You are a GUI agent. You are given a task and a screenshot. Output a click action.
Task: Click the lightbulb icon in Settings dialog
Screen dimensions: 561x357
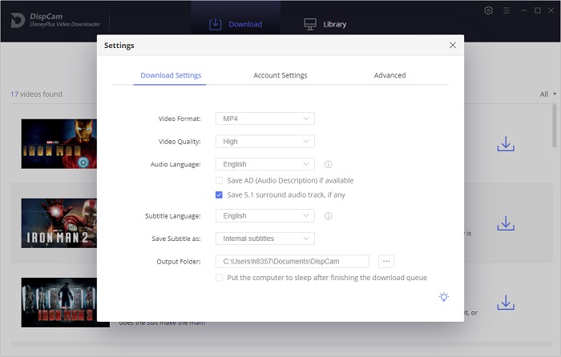(x=444, y=297)
